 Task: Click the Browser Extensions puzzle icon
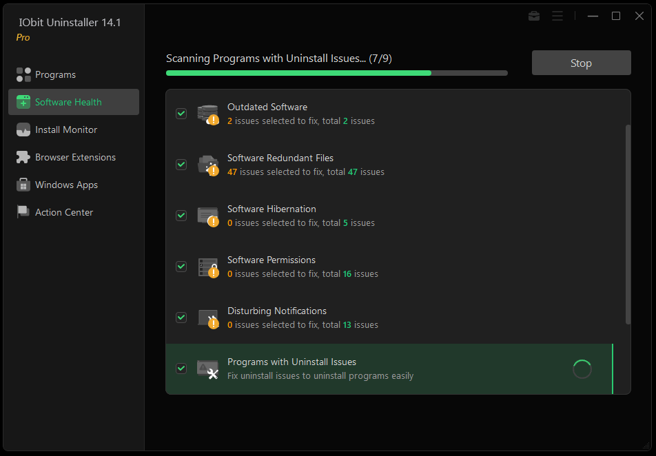click(23, 157)
